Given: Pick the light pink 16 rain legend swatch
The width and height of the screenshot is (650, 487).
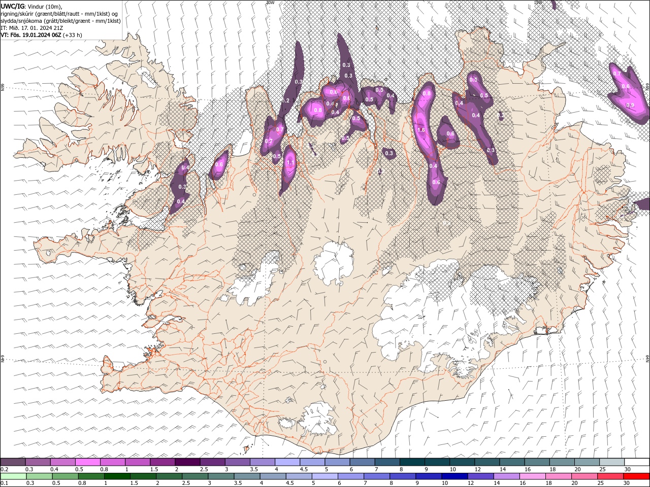Looking at the screenshot, I should pos(532,476).
